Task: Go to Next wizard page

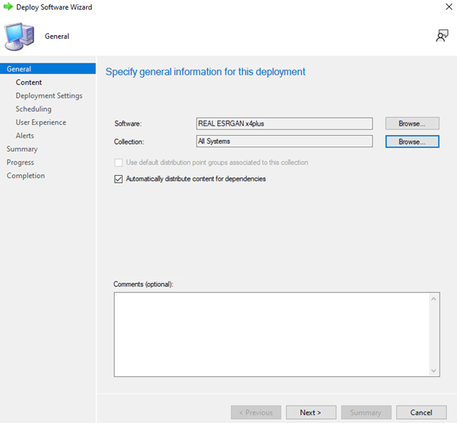Action: [x=311, y=413]
